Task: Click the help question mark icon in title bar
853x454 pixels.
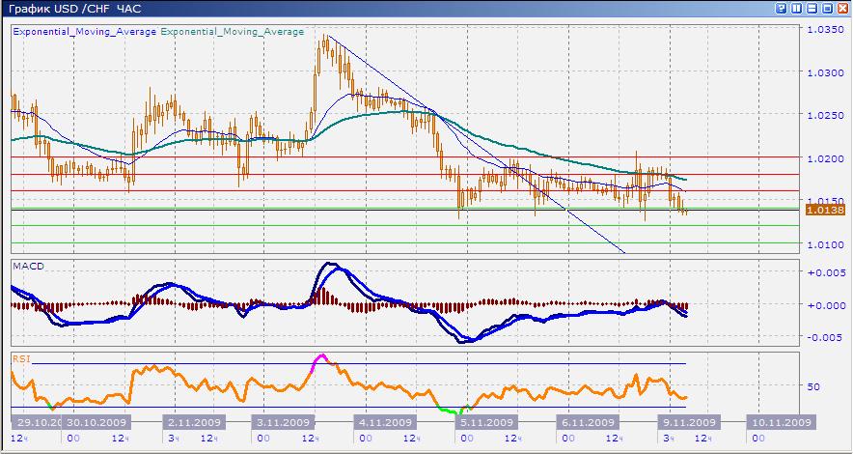Action: pyautogui.click(x=781, y=8)
